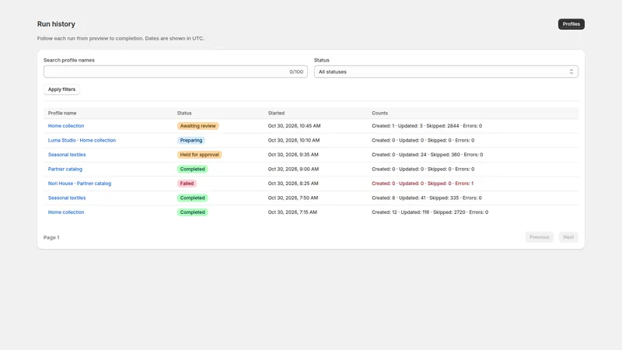Open Partner catalog run from 9:00 AM

tap(65, 169)
